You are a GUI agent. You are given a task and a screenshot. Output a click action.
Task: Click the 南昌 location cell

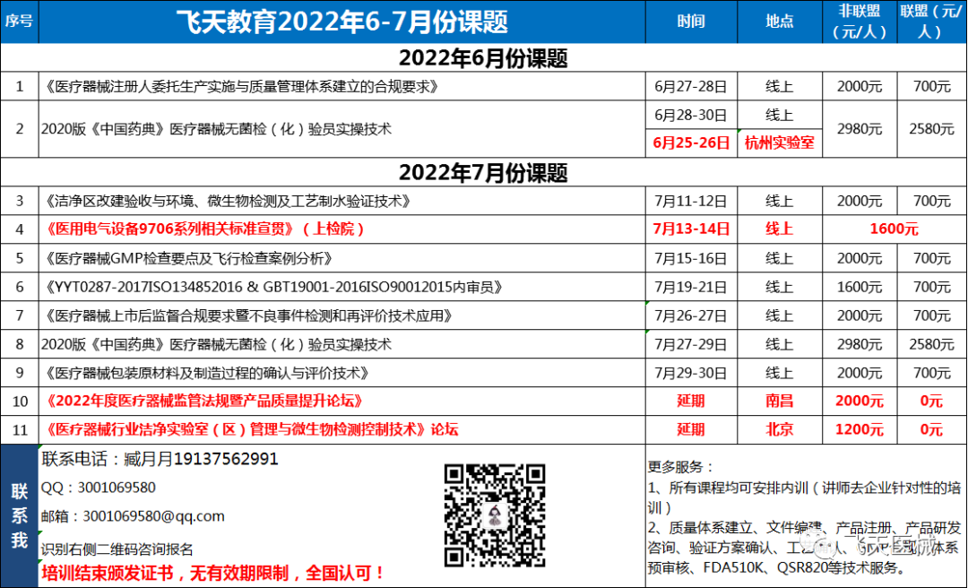[x=780, y=401]
